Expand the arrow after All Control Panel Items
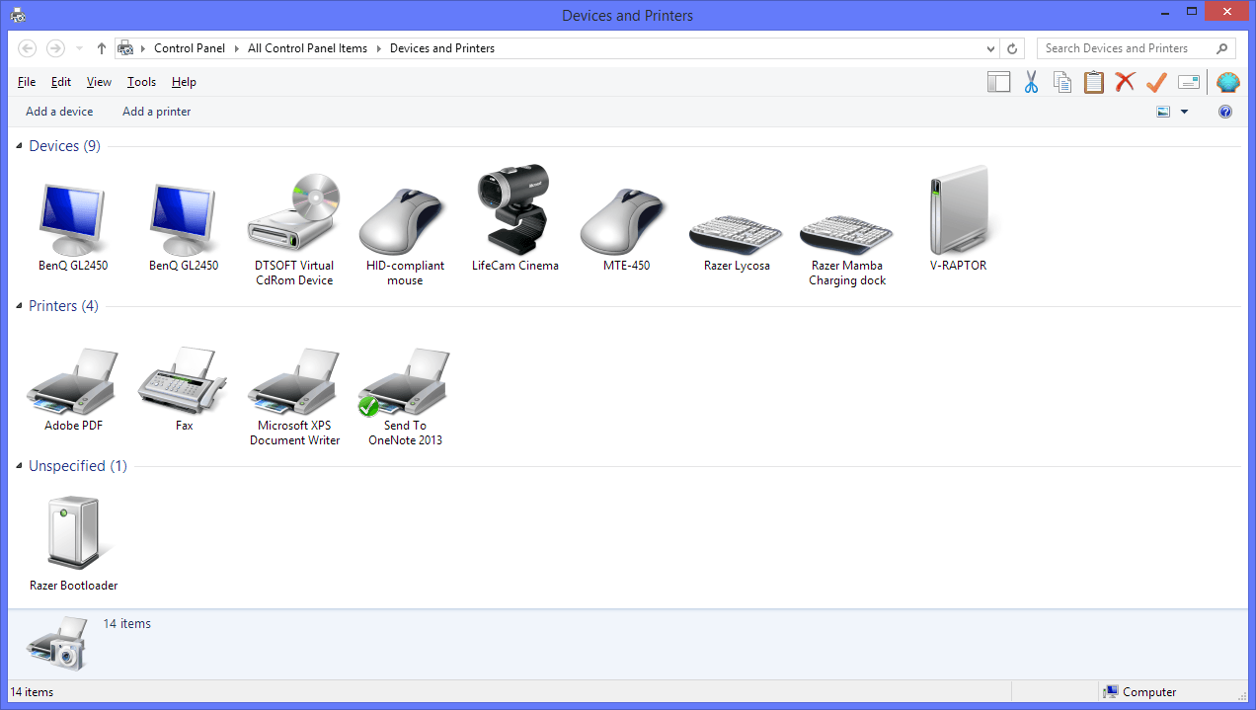 (378, 48)
